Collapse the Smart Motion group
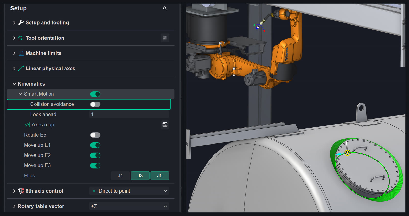The image size is (409, 216). tap(20, 94)
